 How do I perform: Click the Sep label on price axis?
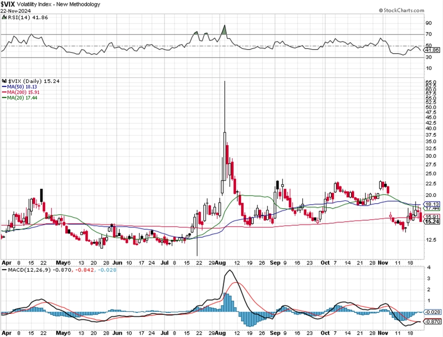pyautogui.click(x=275, y=263)
